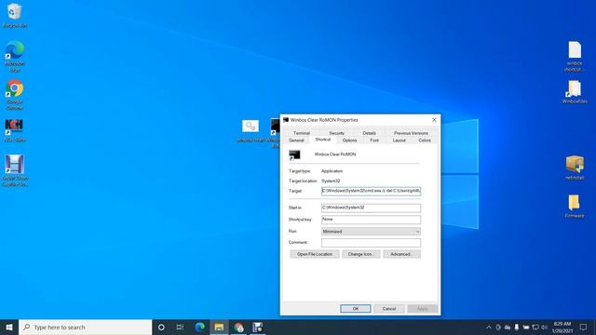Switch to the Colors tab
Image resolution: width=596 pixels, height=335 pixels.
point(425,141)
